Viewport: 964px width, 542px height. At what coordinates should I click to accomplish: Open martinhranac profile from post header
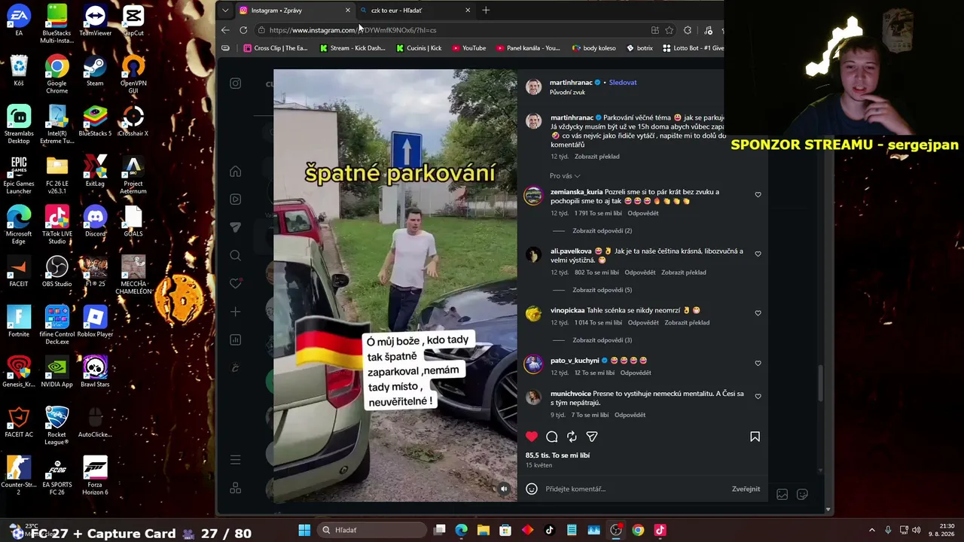(571, 83)
